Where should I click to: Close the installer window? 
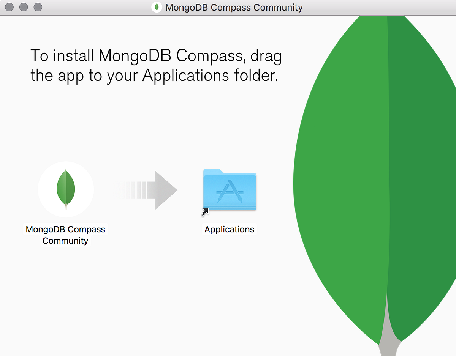pyautogui.click(x=9, y=7)
